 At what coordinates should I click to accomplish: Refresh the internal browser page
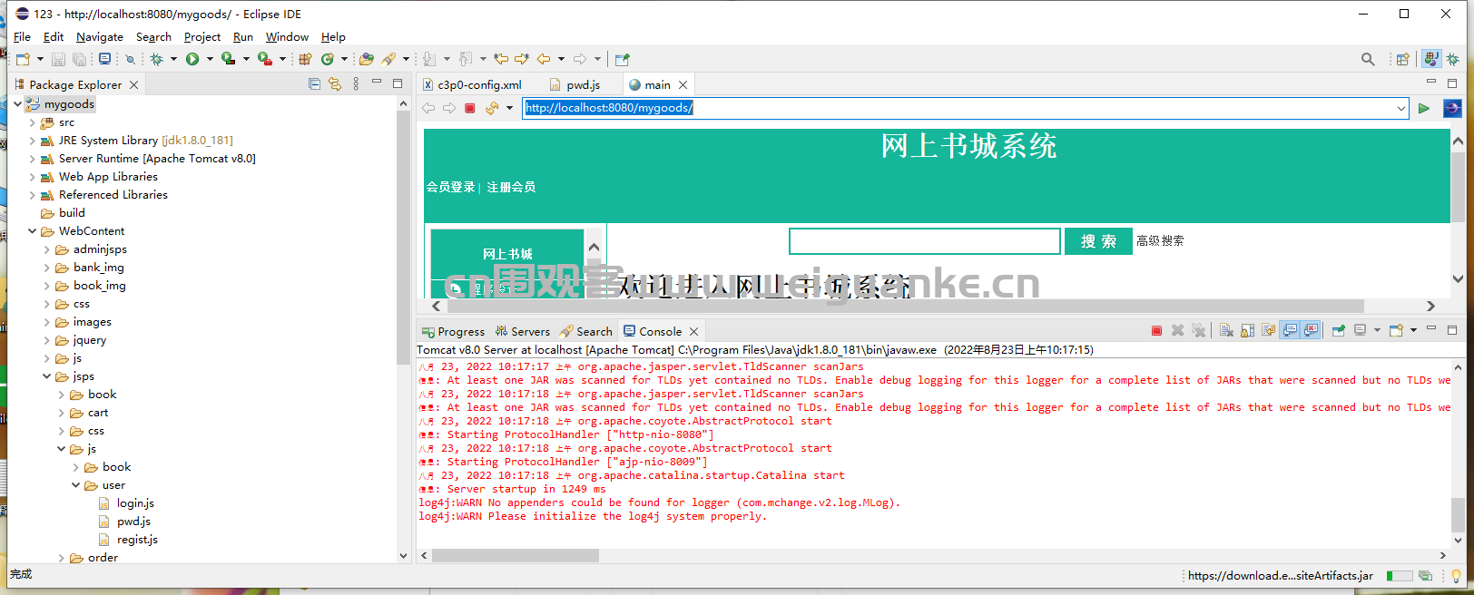pyautogui.click(x=492, y=108)
